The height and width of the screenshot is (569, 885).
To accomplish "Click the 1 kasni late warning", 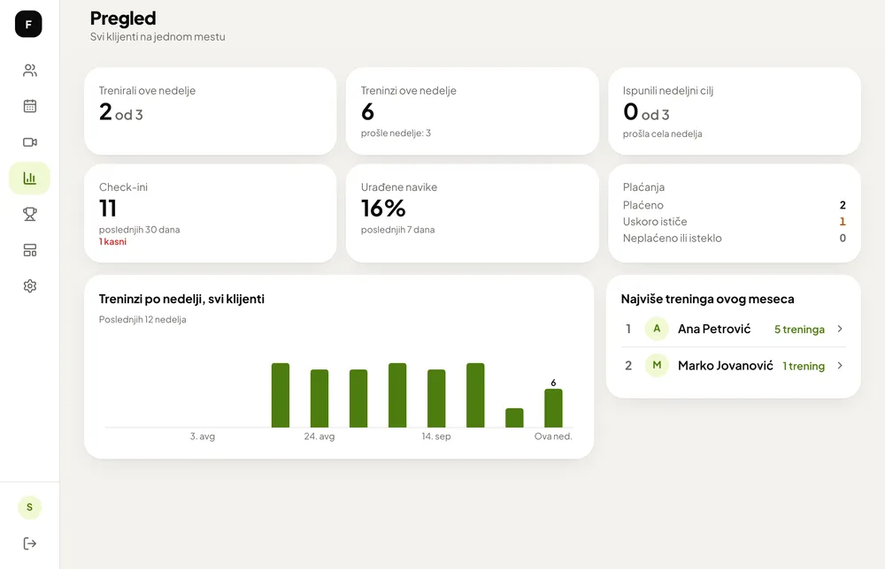I will [113, 242].
